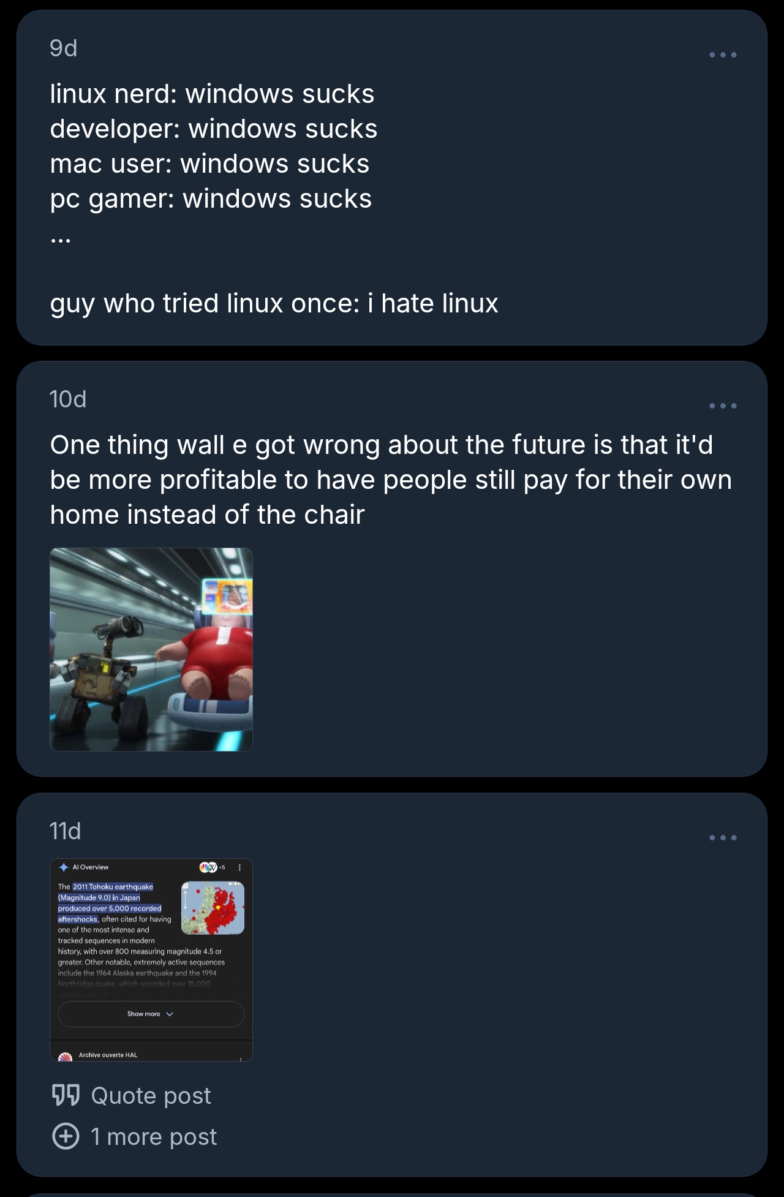
Task: Click the vertical dots in the AI Overview header
Action: [x=239, y=867]
